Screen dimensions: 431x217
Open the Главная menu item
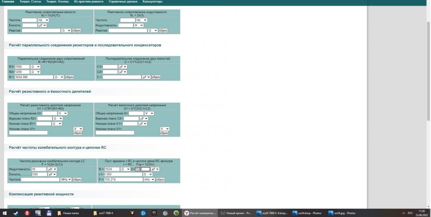[x=8, y=2]
